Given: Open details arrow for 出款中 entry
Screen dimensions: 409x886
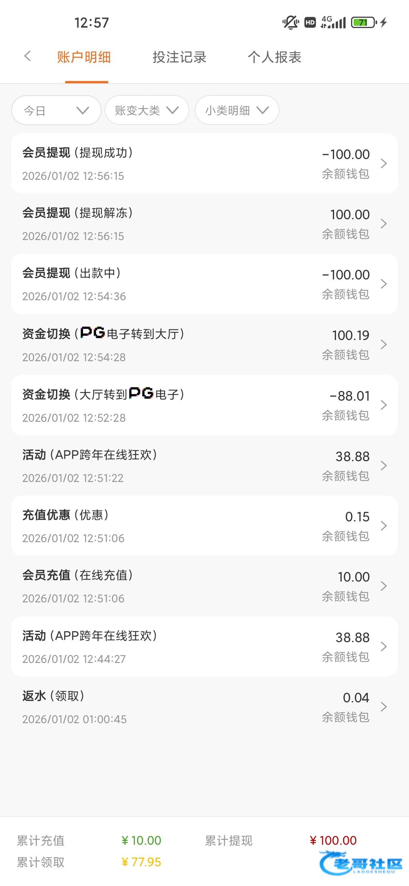Looking at the screenshot, I should click(x=384, y=284).
